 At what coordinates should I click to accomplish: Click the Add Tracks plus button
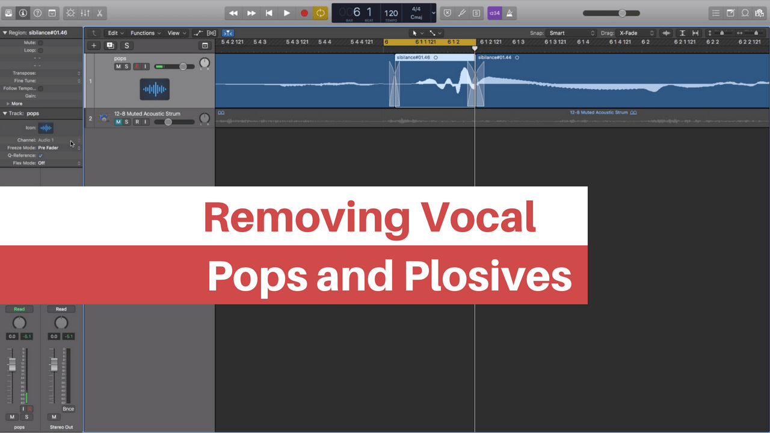(x=94, y=45)
